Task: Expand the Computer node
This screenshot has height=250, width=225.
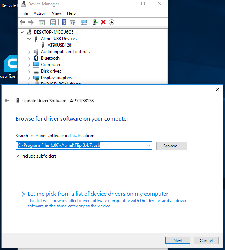Action: [x=29, y=65]
